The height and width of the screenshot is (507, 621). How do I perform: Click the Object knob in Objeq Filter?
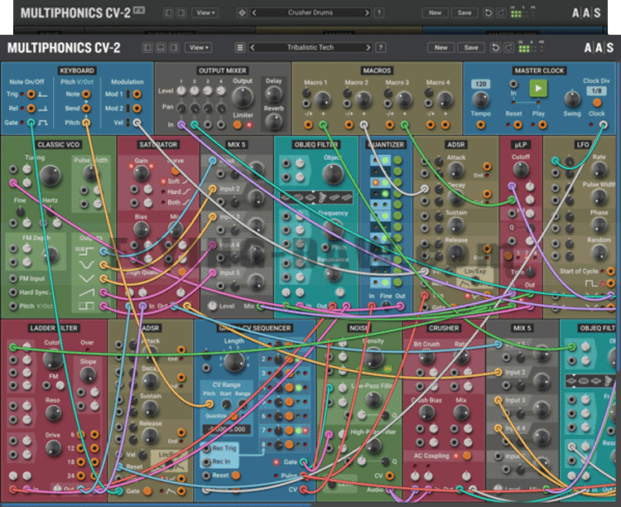pos(333,174)
